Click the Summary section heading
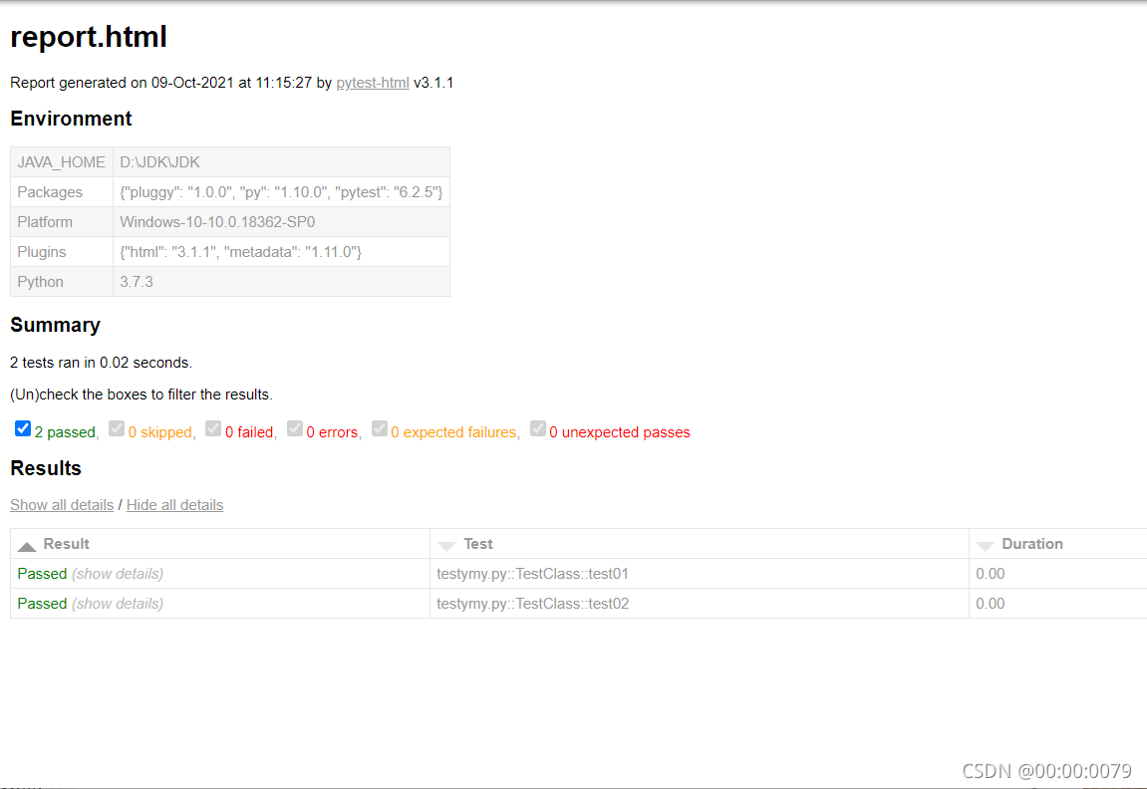 tap(56, 325)
